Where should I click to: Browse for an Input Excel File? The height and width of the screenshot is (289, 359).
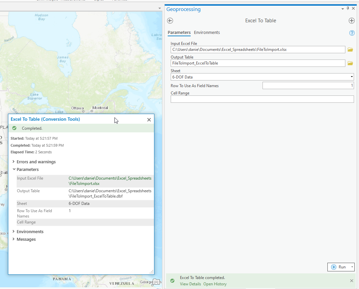[350, 49]
